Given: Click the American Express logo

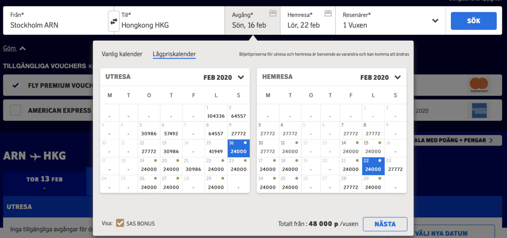Looking at the screenshot, I should pyautogui.click(x=480, y=111).
